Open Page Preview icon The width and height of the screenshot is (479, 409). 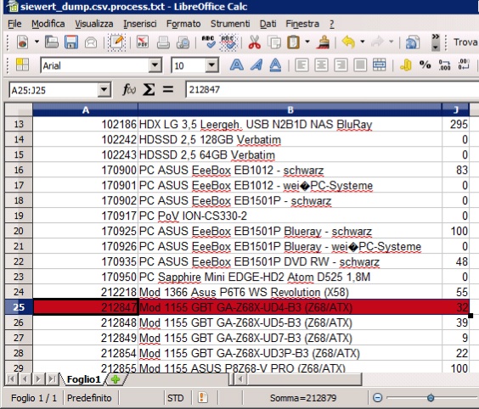coord(183,42)
